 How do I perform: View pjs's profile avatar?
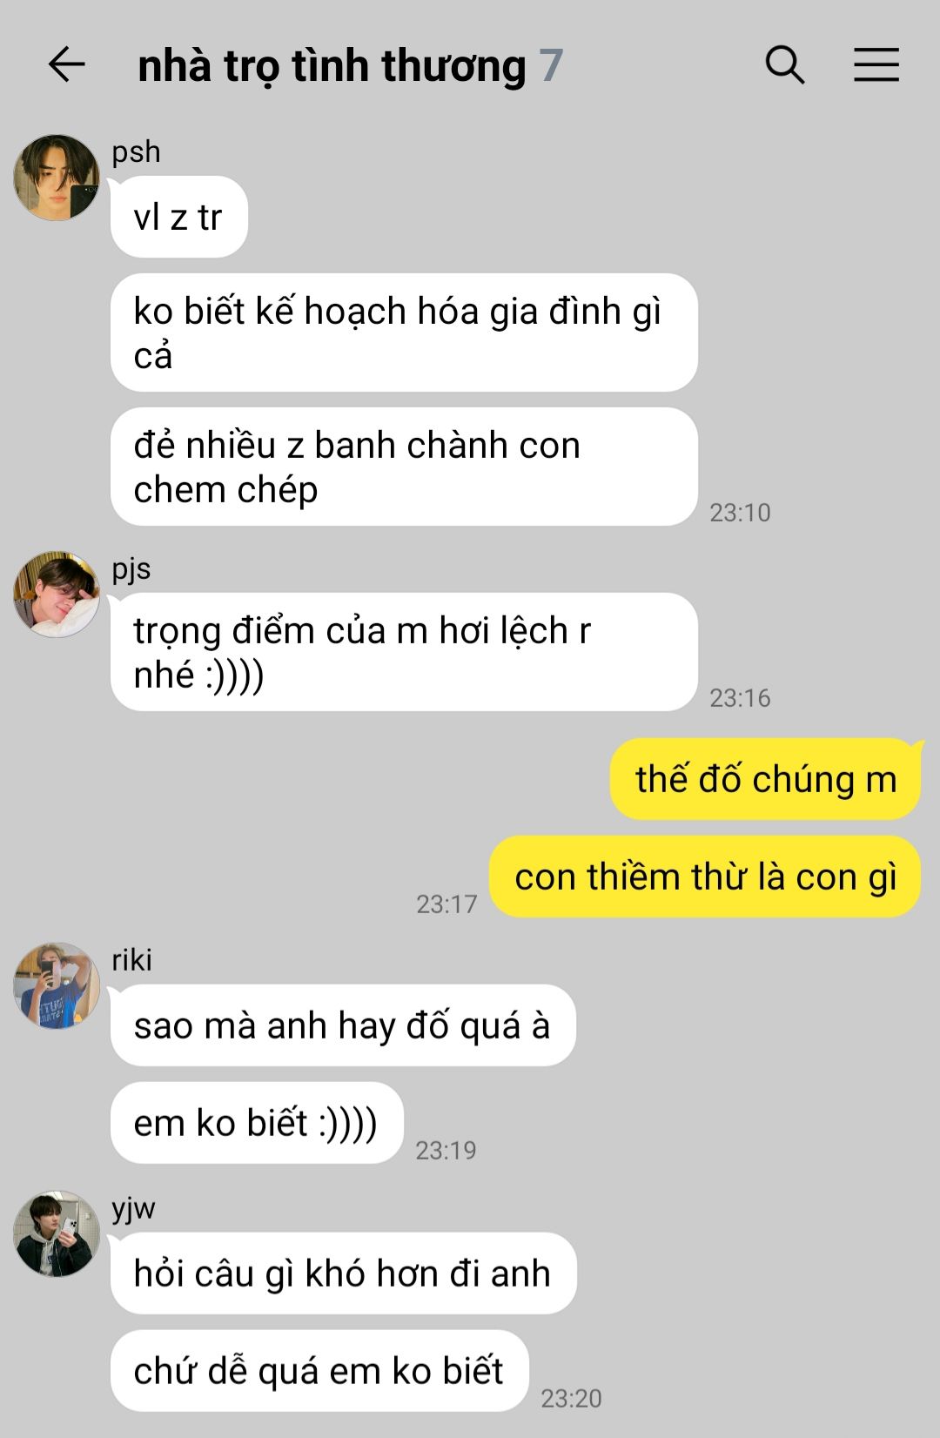coord(57,595)
